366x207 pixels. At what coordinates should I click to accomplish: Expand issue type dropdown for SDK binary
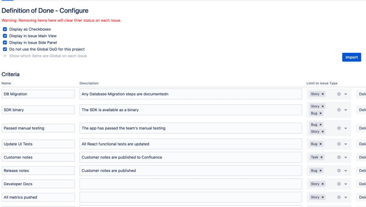(x=346, y=110)
